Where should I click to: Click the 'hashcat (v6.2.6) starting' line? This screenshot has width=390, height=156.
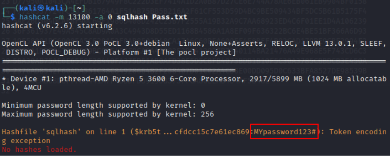click(x=57, y=26)
